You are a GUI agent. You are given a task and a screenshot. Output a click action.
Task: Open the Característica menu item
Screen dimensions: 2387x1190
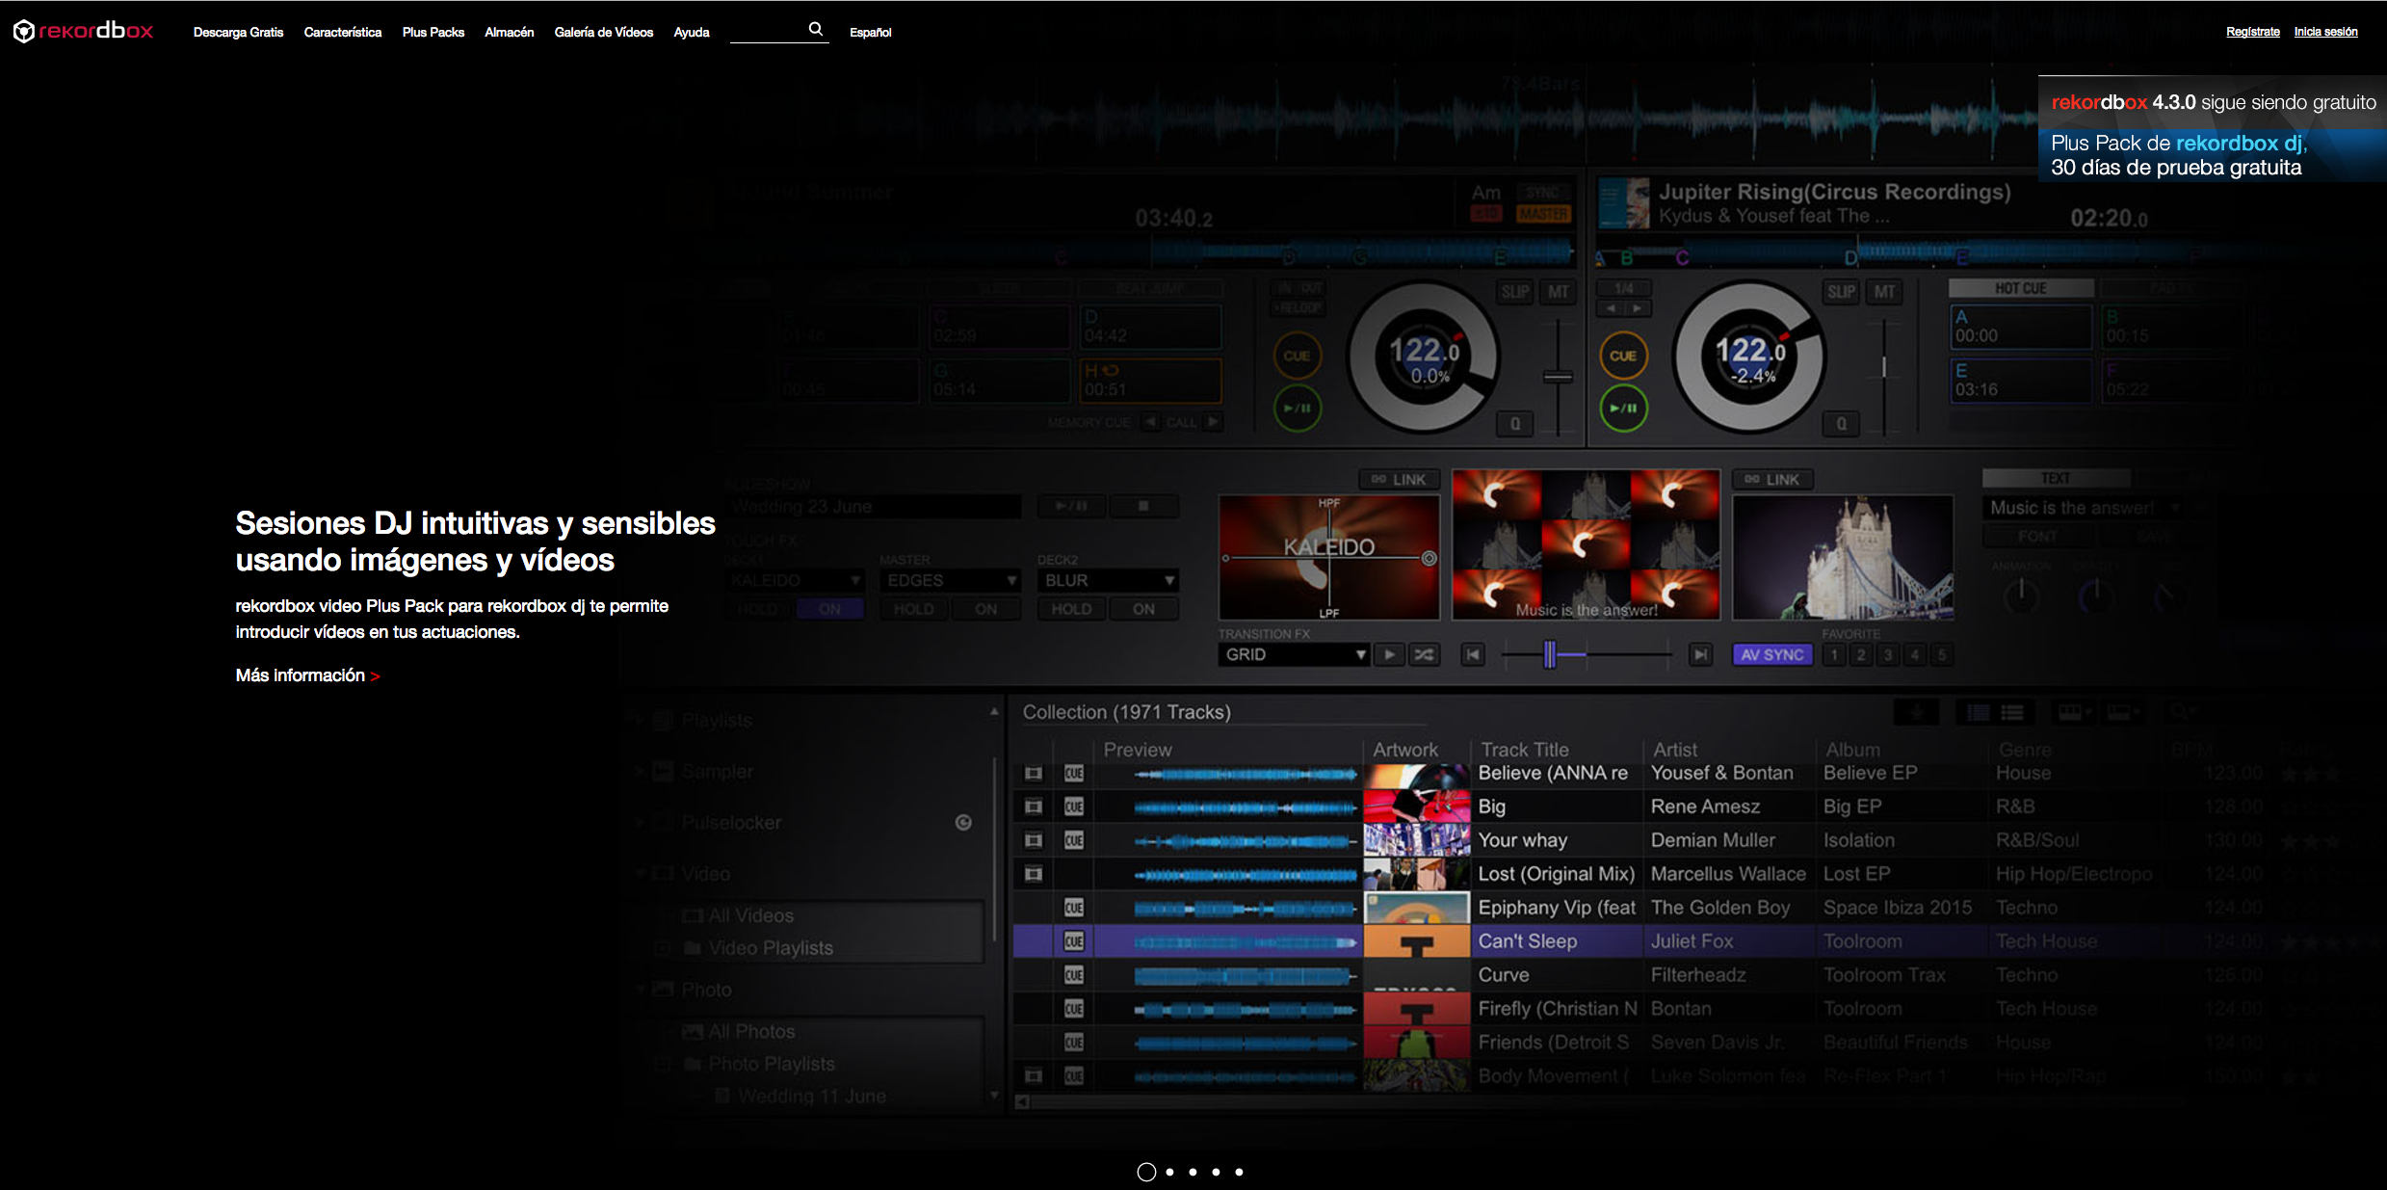[343, 32]
